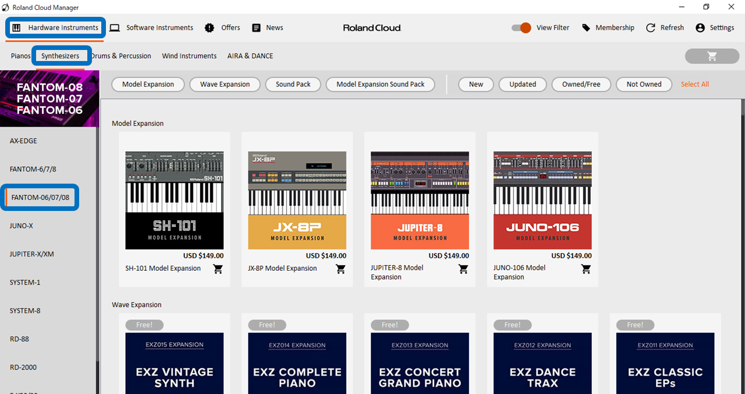The image size is (745, 394).
Task: Open the Membership page
Action: click(x=615, y=28)
